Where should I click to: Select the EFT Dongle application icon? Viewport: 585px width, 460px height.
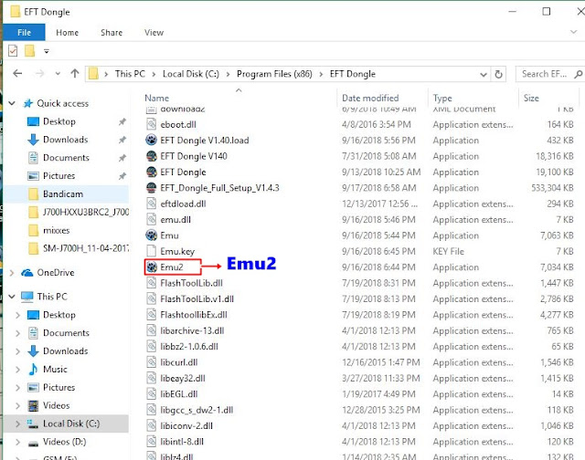coord(151,172)
